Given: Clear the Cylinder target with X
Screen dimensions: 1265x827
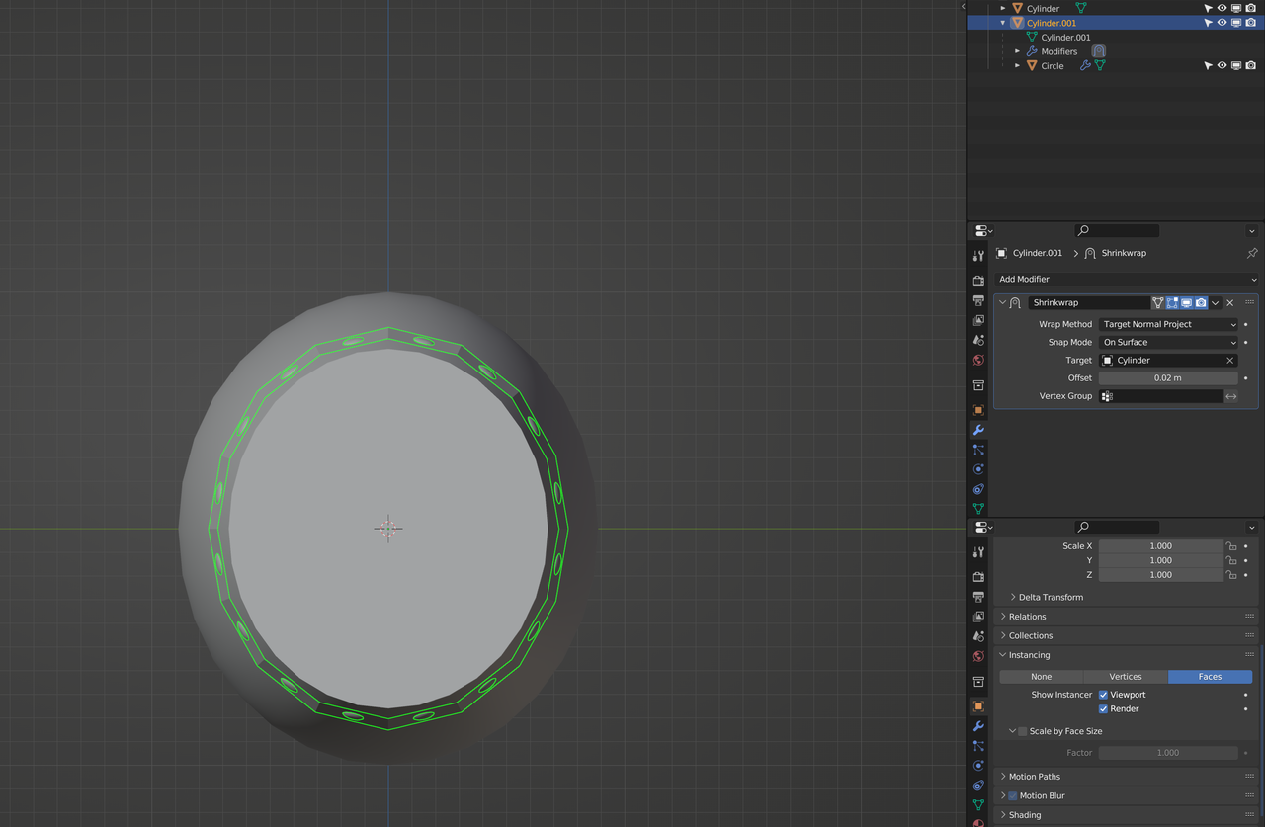Looking at the screenshot, I should point(1230,361).
